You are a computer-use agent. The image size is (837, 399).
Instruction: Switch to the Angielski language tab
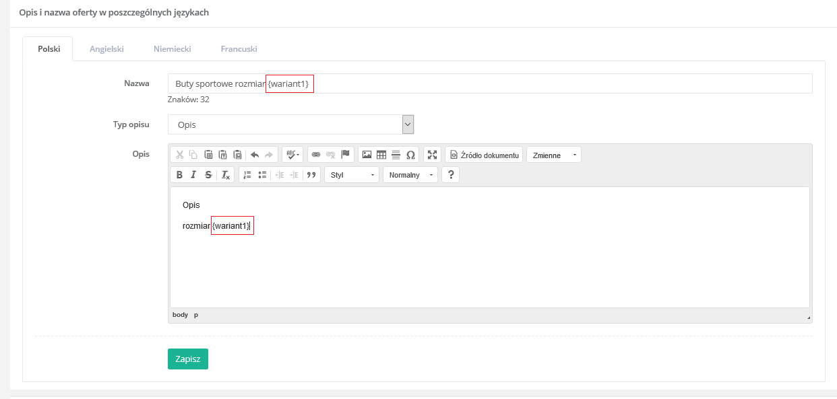click(x=107, y=49)
